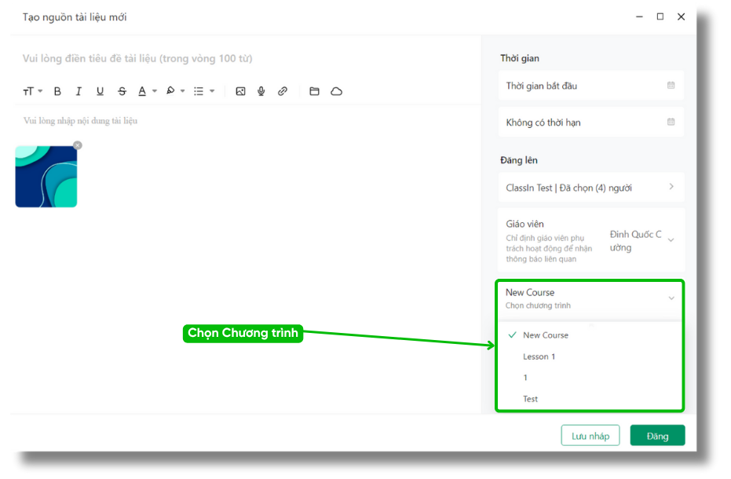
Task: Insert a hyperlink with the link icon
Action: [283, 91]
